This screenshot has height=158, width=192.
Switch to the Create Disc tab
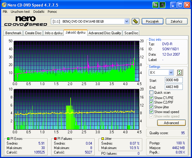click(33, 33)
